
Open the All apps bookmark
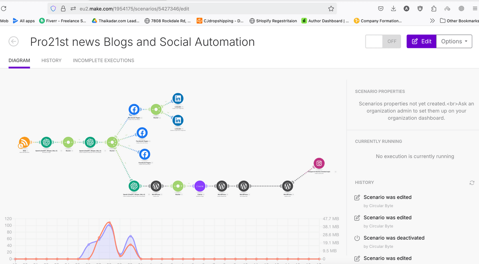(24, 21)
